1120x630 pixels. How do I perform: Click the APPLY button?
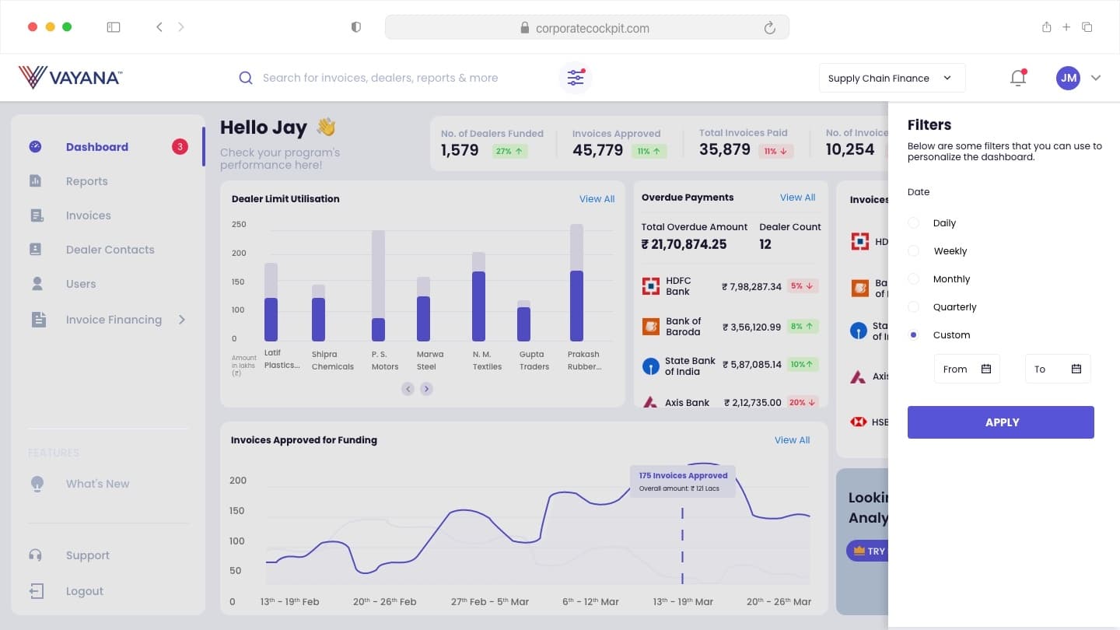[1001, 422]
